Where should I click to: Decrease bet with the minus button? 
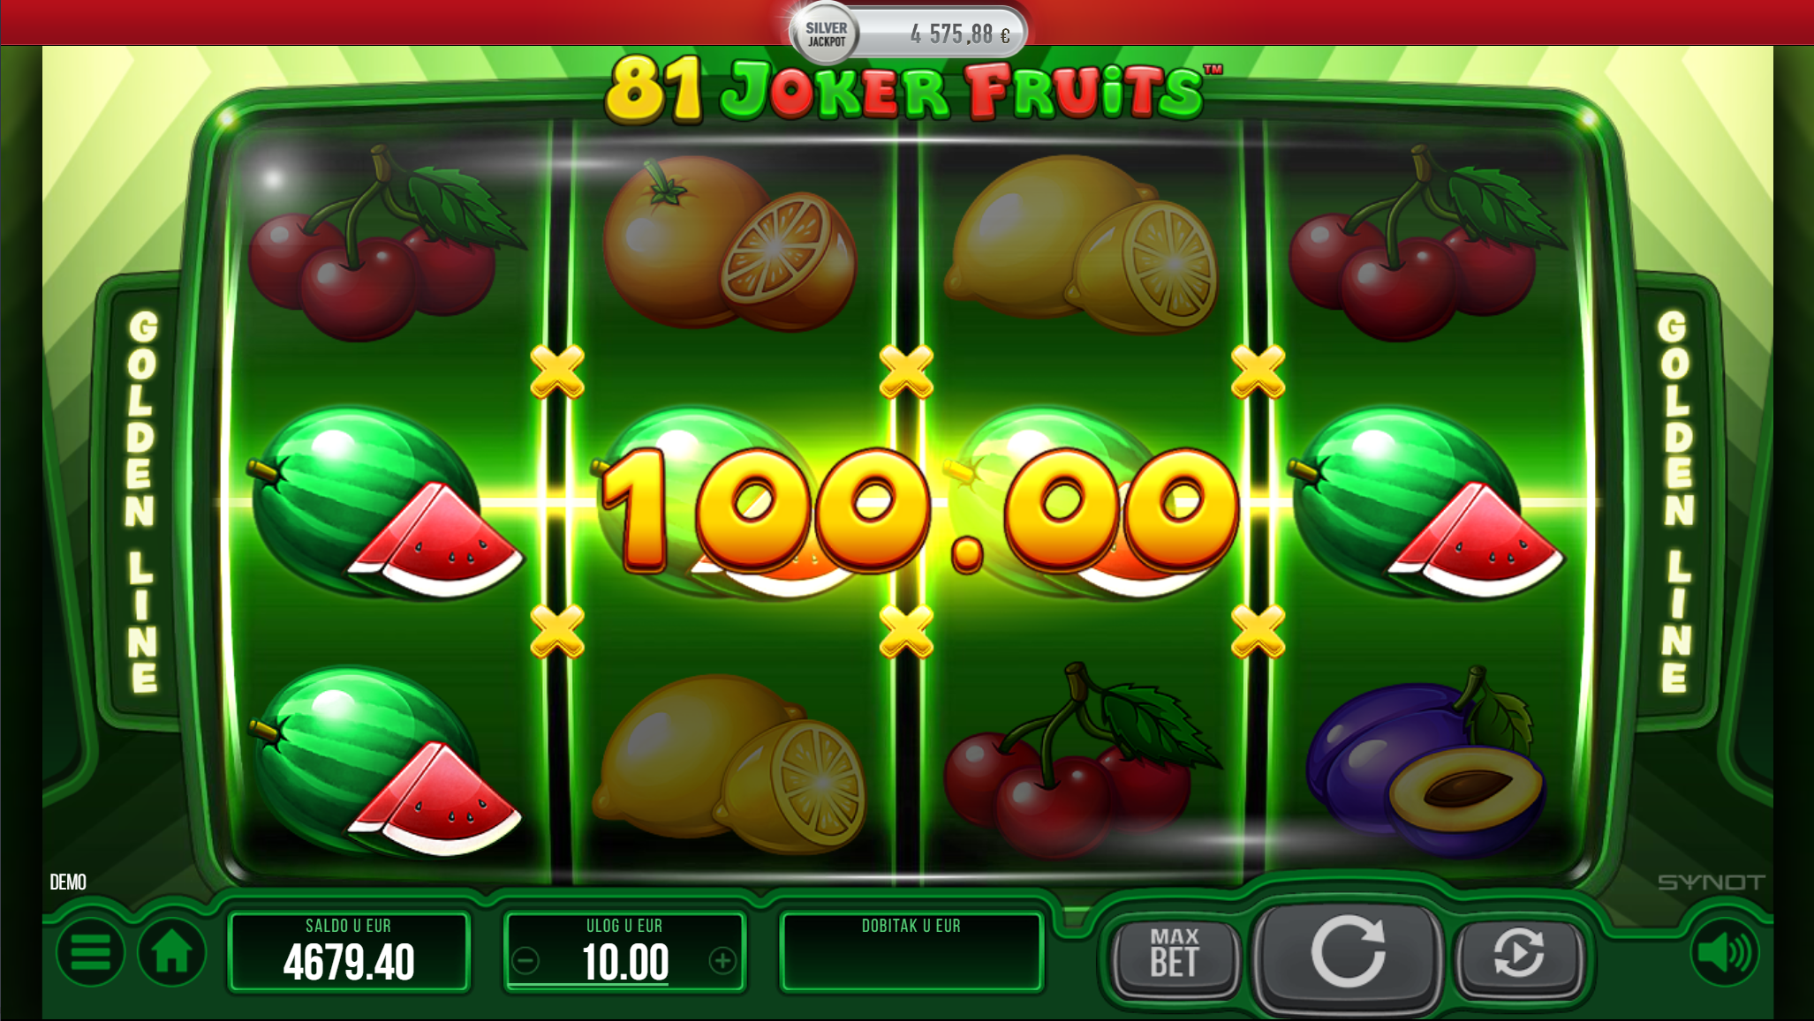(526, 960)
